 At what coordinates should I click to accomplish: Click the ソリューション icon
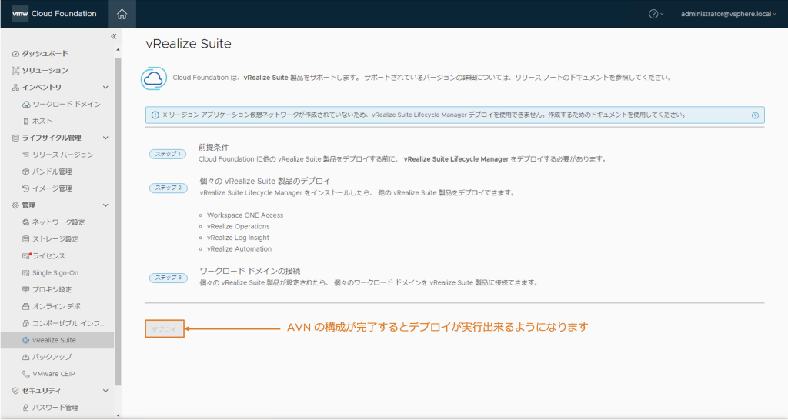click(15, 71)
